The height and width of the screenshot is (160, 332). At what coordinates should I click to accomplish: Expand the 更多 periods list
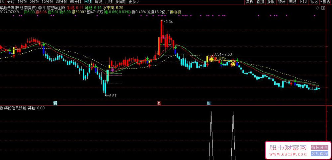pos(134,2)
